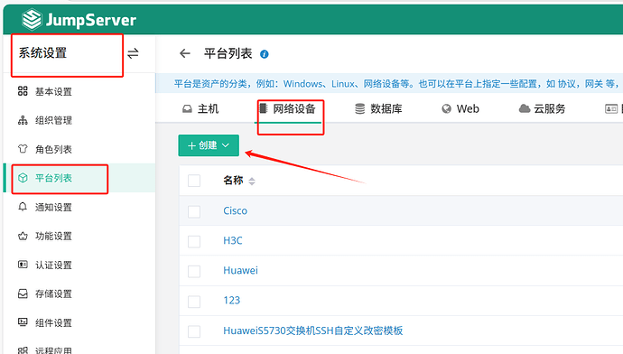The height and width of the screenshot is (354, 623).
Task: Sort the table by the 名称 column arrows
Action: point(252,182)
